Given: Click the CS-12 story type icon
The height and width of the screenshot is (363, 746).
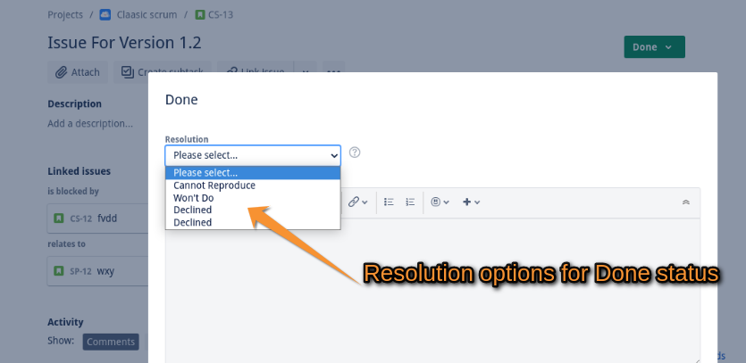Looking at the screenshot, I should point(59,219).
